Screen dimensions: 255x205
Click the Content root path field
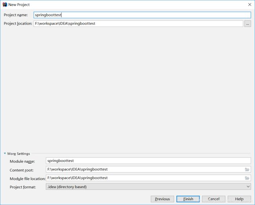(x=148, y=169)
